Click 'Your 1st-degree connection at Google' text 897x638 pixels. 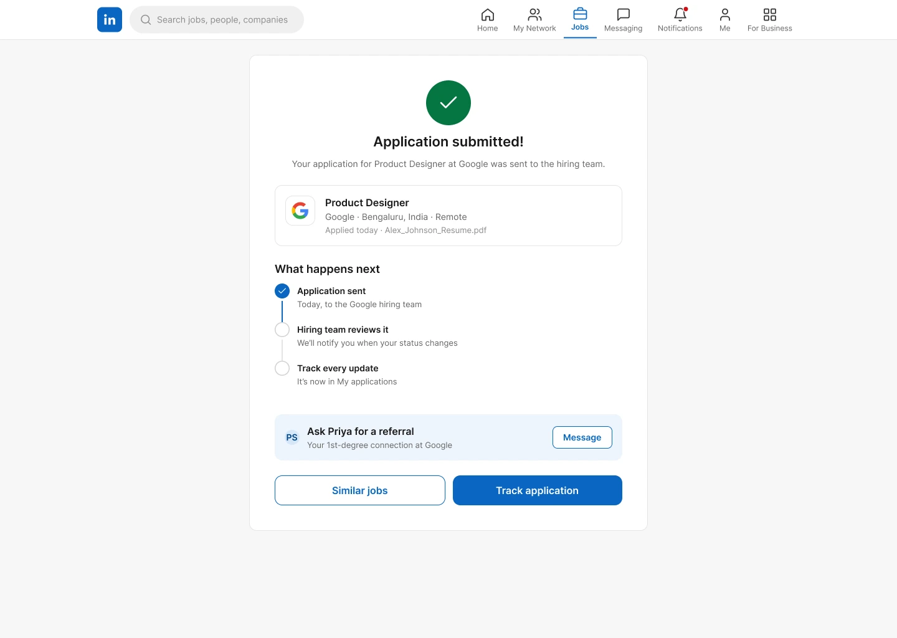tap(380, 445)
